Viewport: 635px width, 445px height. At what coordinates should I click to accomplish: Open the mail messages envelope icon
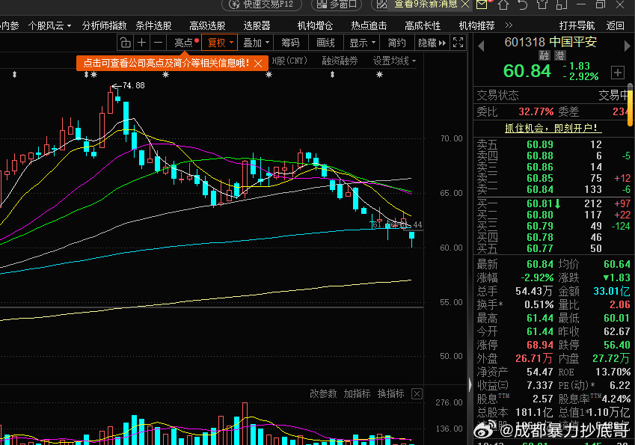482,4
